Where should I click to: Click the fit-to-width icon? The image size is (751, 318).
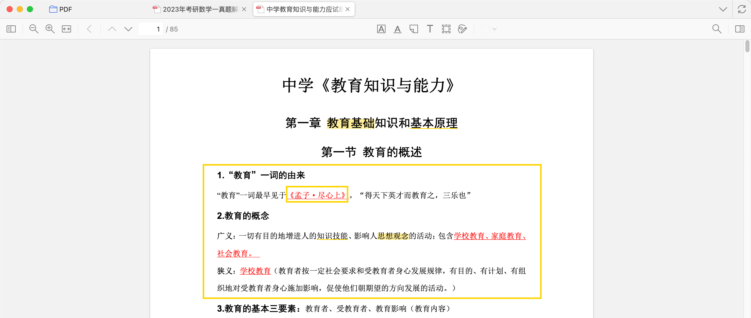66,29
